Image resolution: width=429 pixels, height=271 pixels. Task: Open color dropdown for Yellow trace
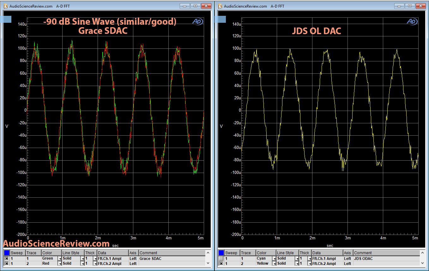coord(274,263)
